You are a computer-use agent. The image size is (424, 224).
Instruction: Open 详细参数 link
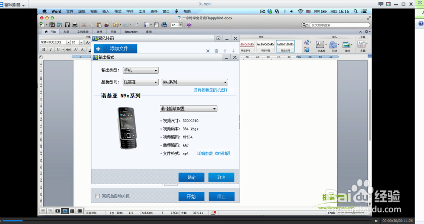click(x=205, y=153)
